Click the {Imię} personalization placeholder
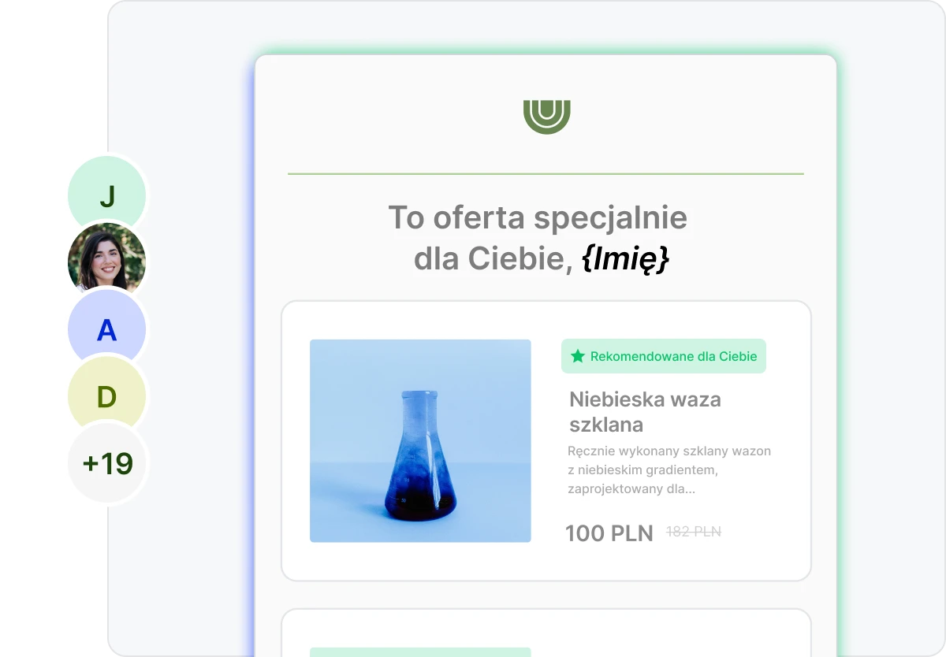 click(x=625, y=259)
